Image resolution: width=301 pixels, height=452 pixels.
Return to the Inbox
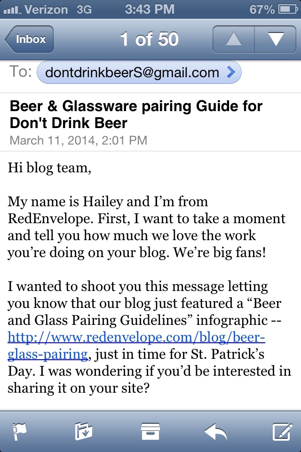[x=30, y=40]
